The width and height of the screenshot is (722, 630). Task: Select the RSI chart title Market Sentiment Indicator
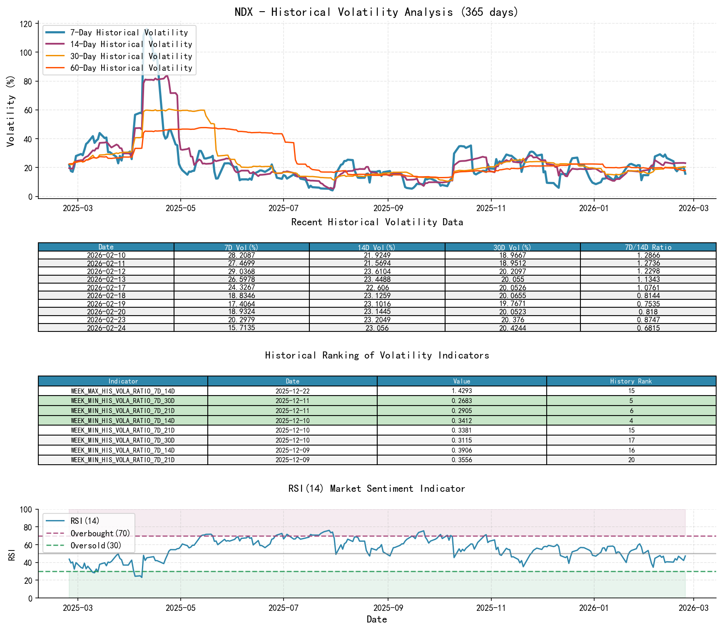click(377, 488)
